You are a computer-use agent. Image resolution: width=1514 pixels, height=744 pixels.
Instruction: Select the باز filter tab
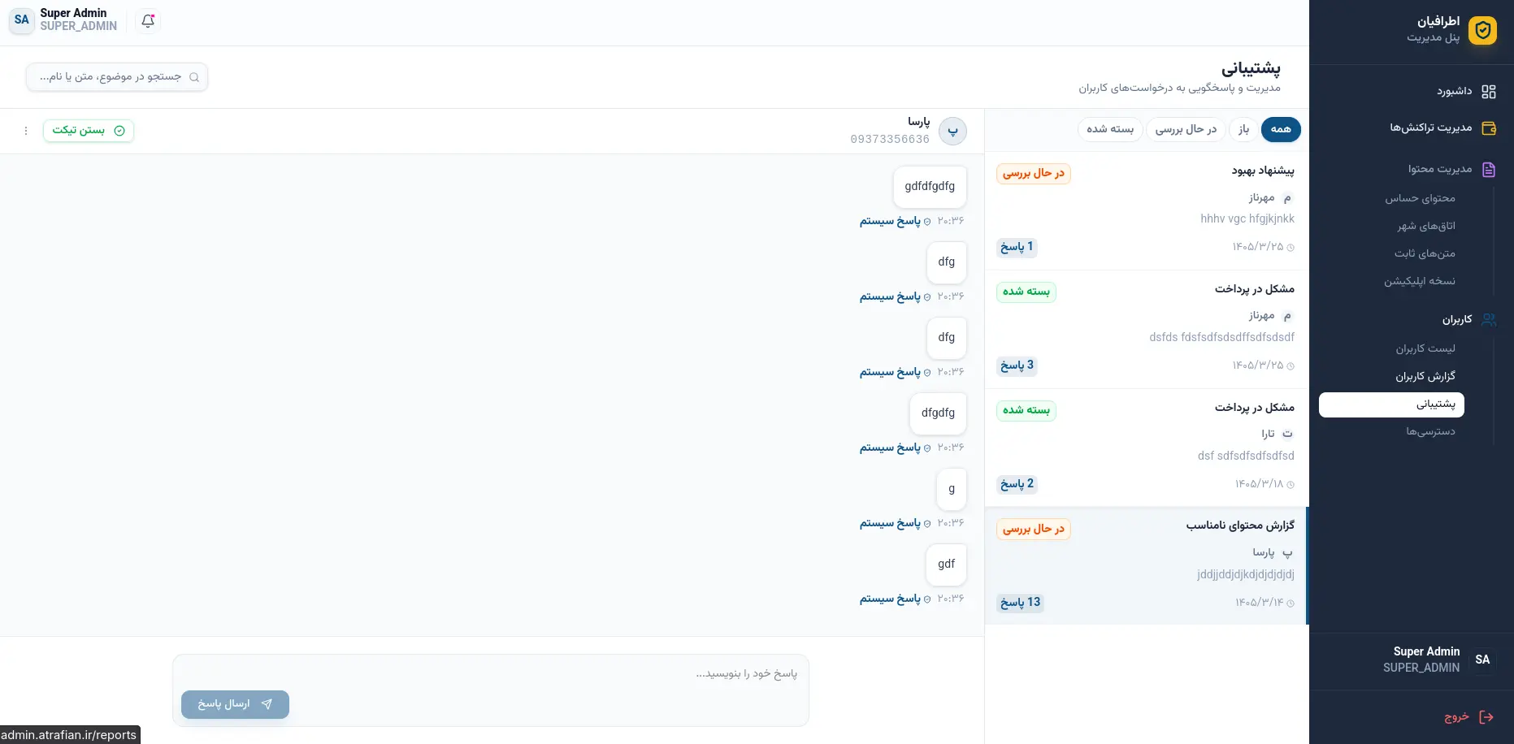pos(1243,129)
